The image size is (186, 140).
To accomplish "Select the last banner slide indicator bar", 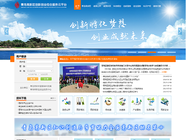I will 171,52.
